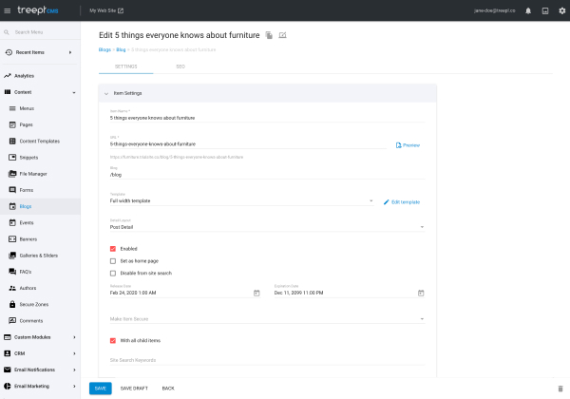The width and height of the screenshot is (570, 399).
Task: Open Release Date calendar picker
Action: 256,293
